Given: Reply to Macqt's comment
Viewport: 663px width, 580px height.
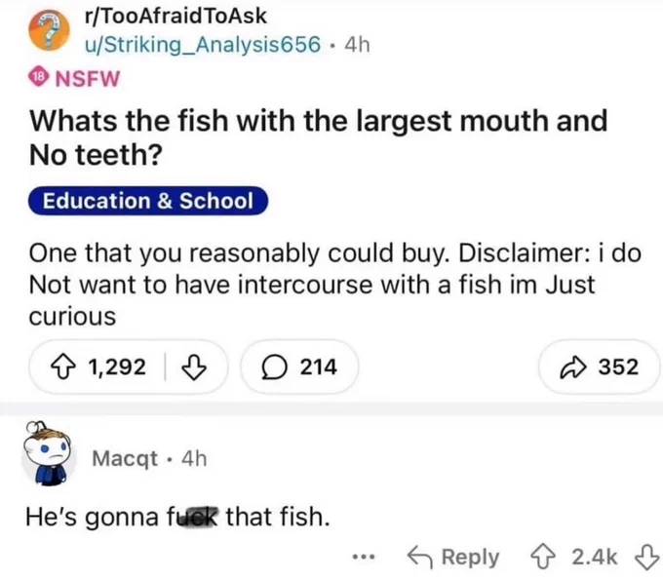Looking at the screenshot, I should point(451,557).
